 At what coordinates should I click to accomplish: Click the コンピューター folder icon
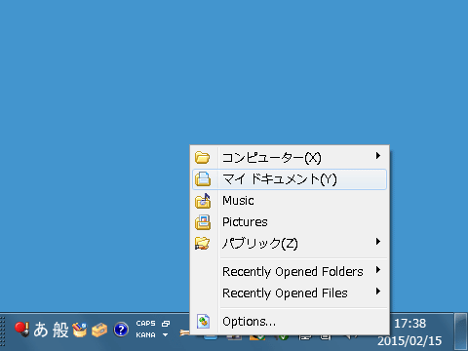point(203,158)
